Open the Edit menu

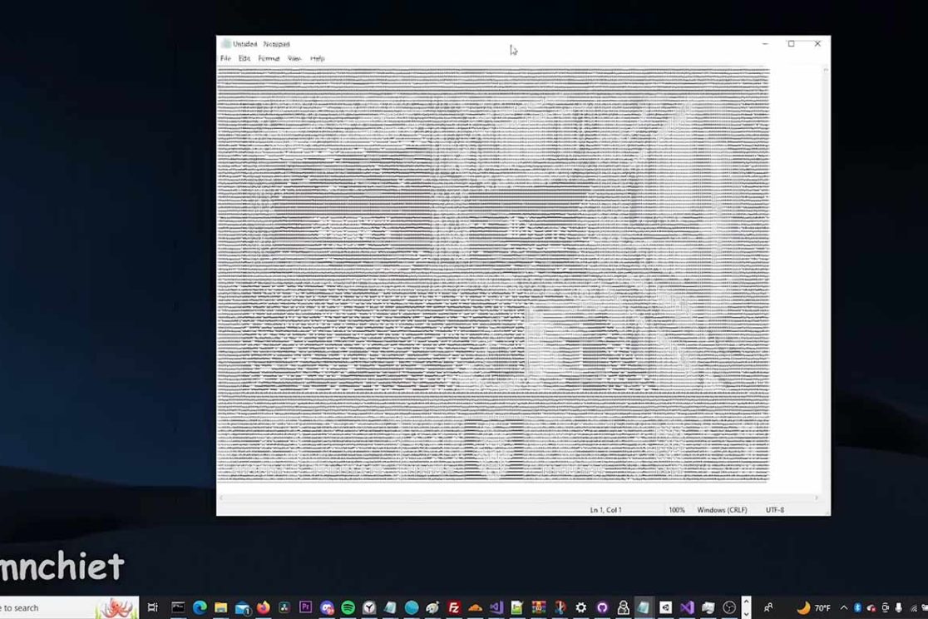[x=244, y=59]
